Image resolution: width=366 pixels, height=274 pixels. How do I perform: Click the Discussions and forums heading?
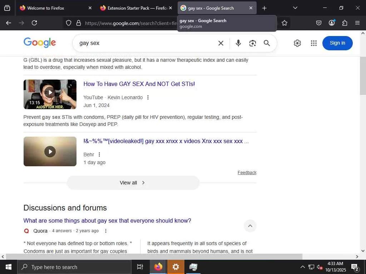pos(65,208)
